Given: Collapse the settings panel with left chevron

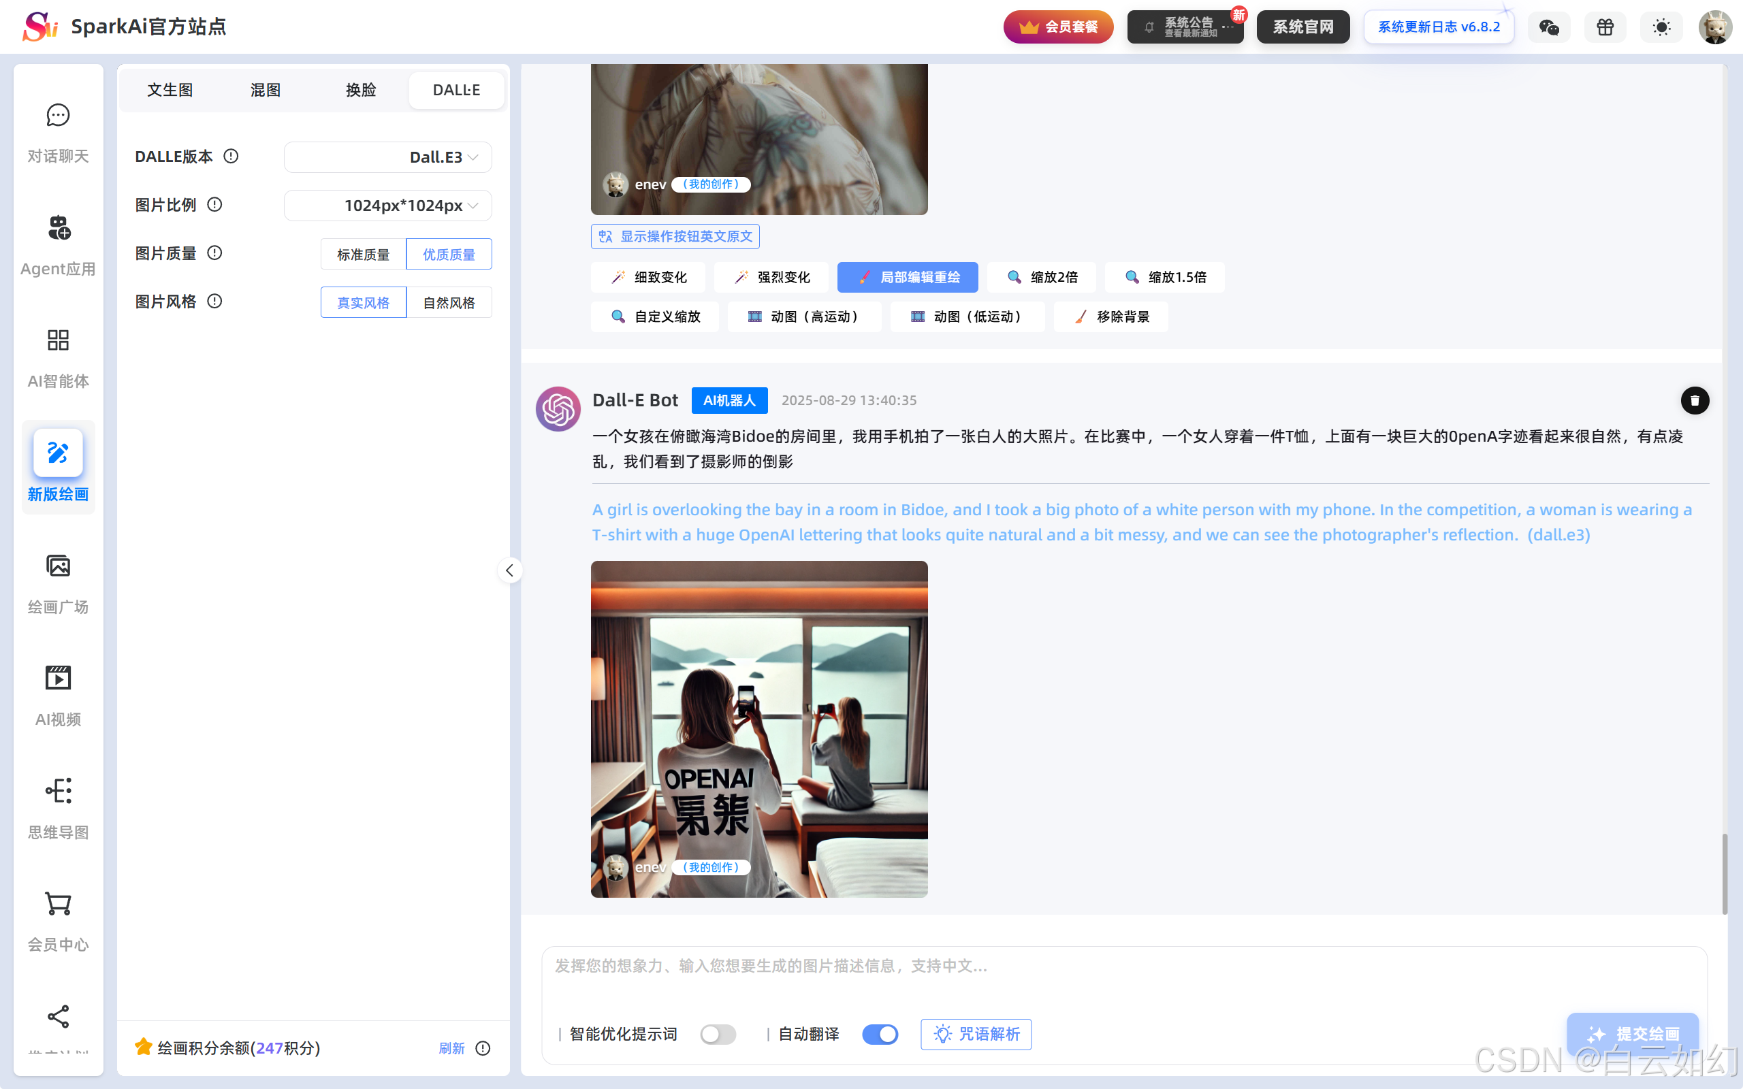Looking at the screenshot, I should pos(509,570).
